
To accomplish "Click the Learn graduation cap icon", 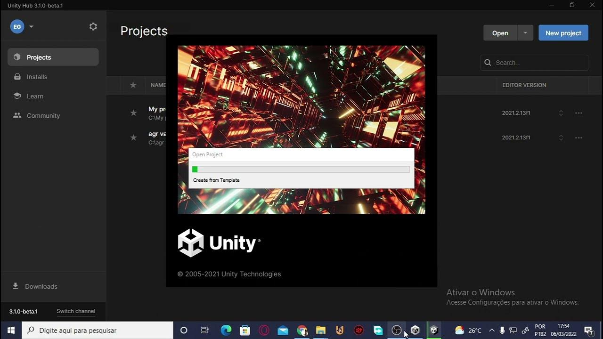I will click(x=17, y=96).
